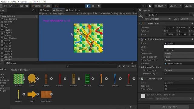Click the search by type icon
This screenshot has width=194, height=109.
(x=119, y=66)
